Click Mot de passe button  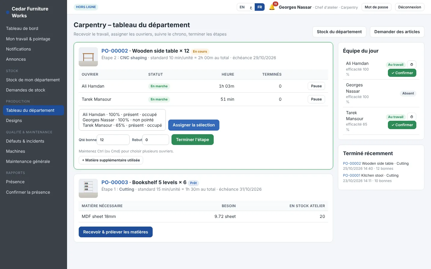(376, 7)
